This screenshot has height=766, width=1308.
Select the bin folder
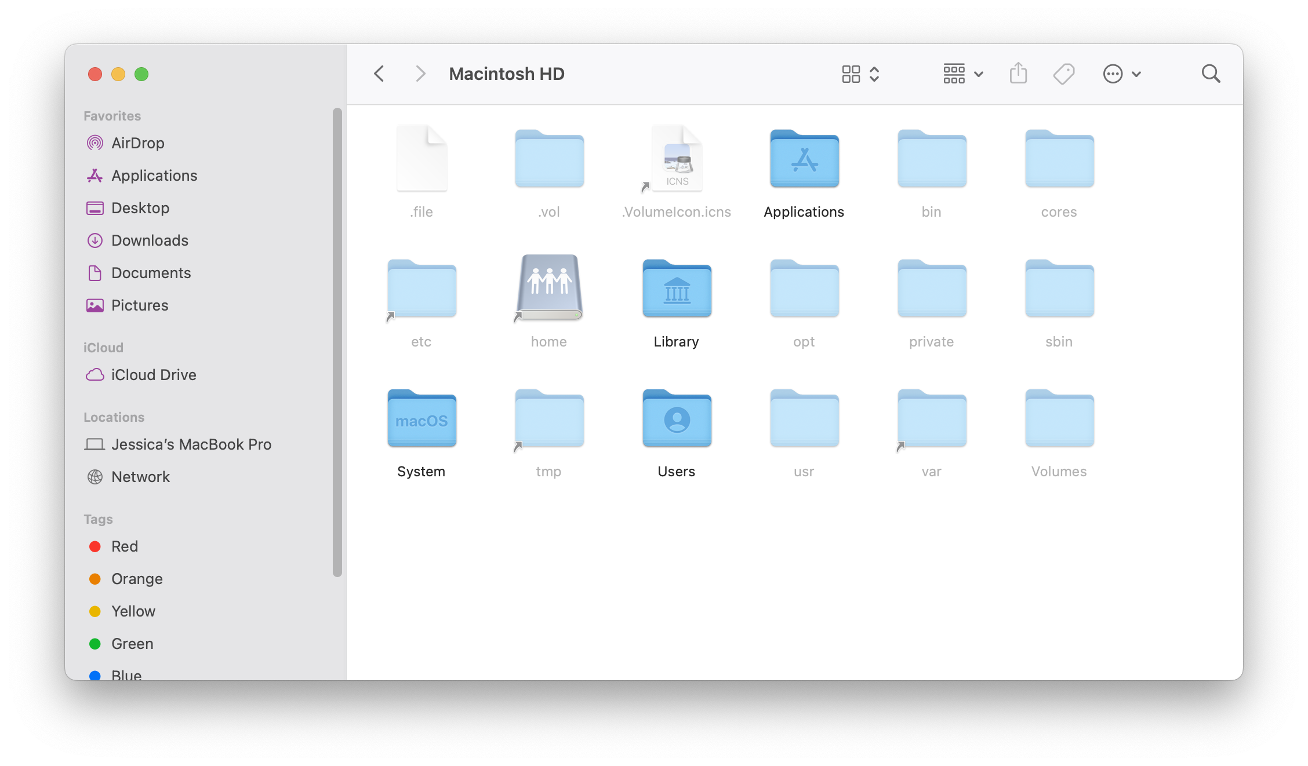[x=932, y=159]
